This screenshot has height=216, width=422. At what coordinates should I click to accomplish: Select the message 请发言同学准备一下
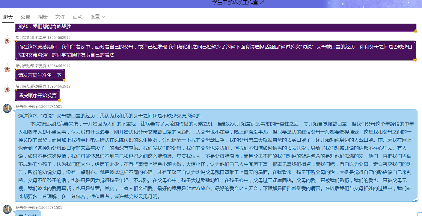[x=40, y=75]
